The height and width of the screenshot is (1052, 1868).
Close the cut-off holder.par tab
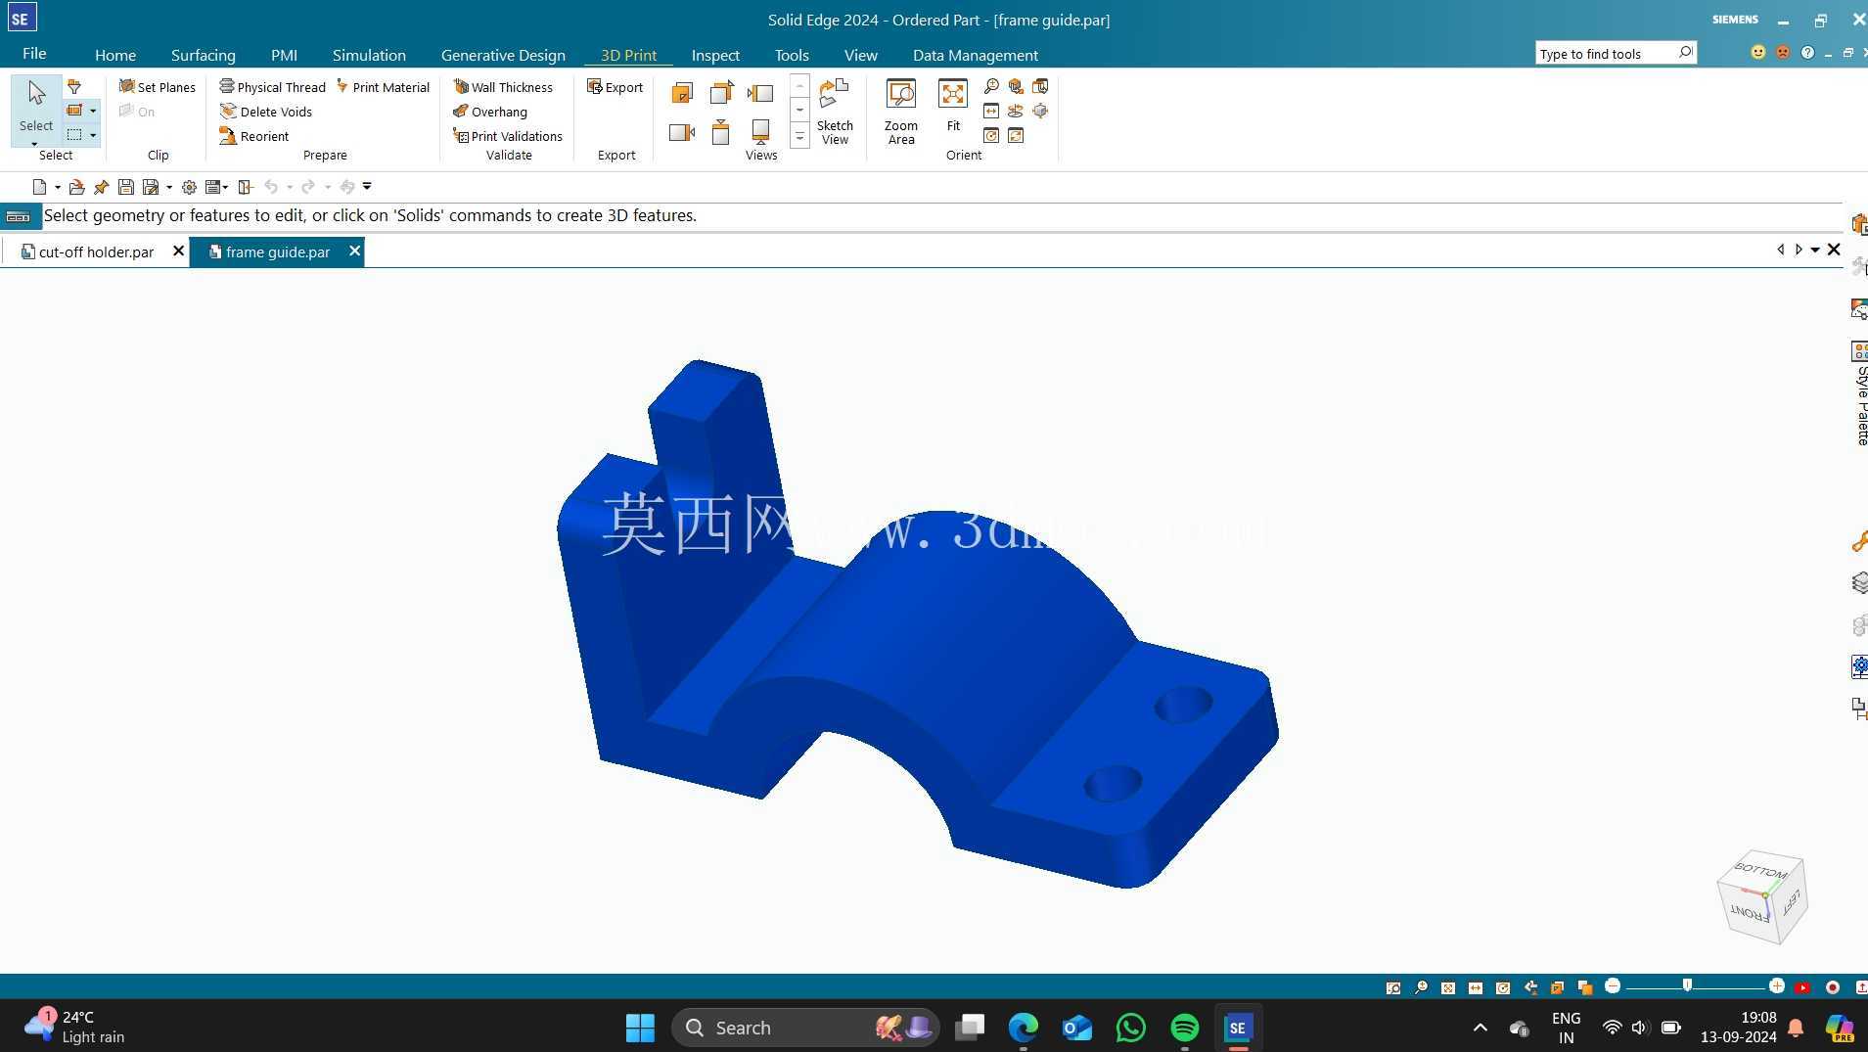178,252
